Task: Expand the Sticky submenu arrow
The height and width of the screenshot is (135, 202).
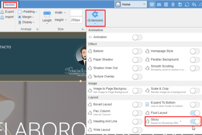Action: pyautogui.click(x=181, y=121)
